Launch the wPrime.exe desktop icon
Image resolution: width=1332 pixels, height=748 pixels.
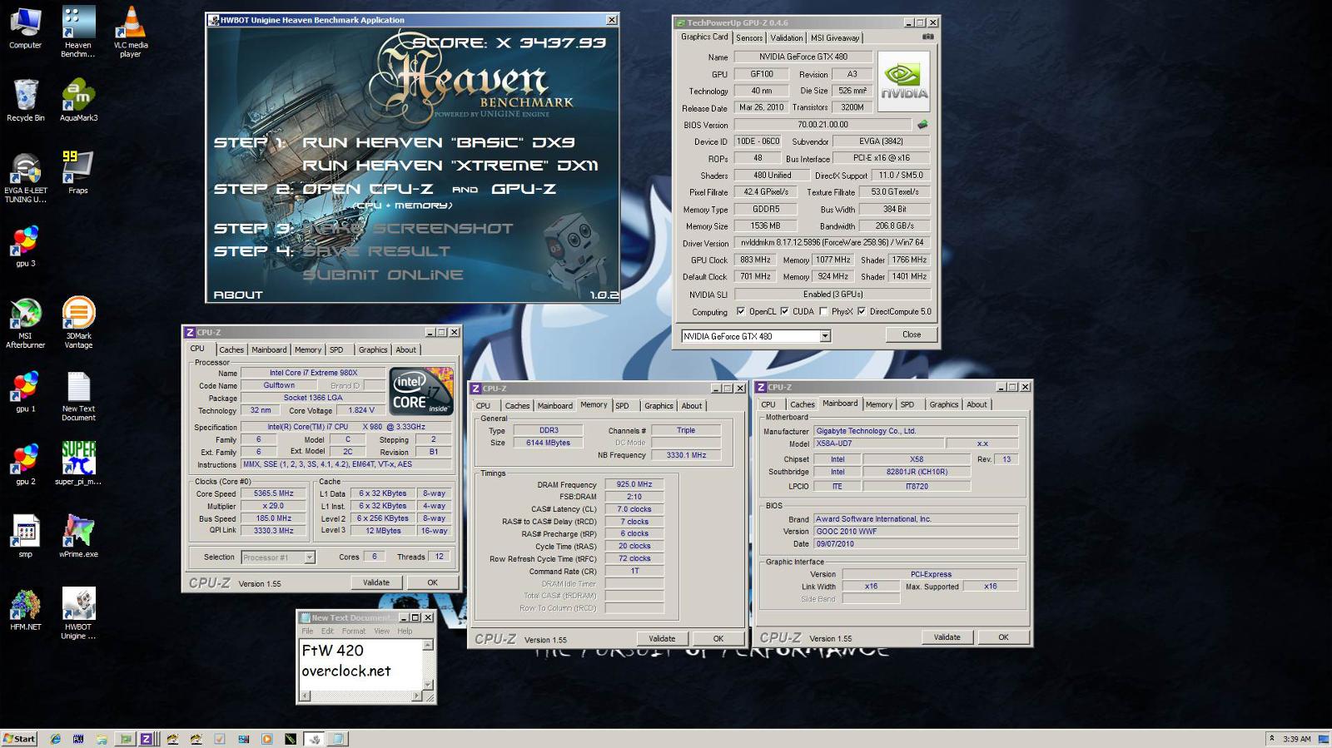point(78,537)
